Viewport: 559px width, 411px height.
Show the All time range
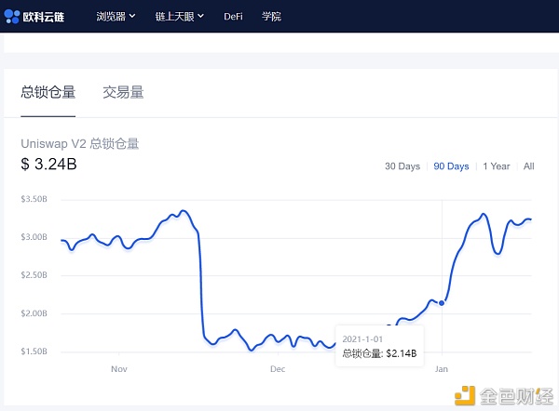point(528,166)
